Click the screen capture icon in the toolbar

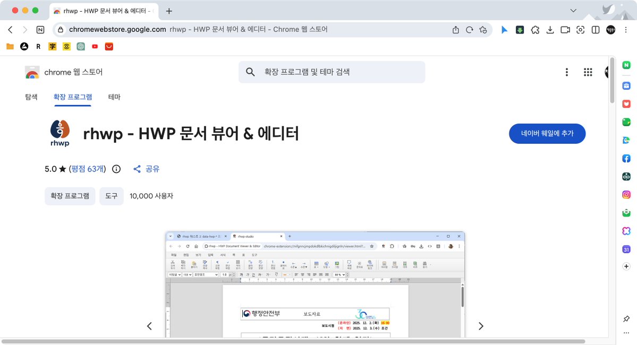(x=580, y=30)
